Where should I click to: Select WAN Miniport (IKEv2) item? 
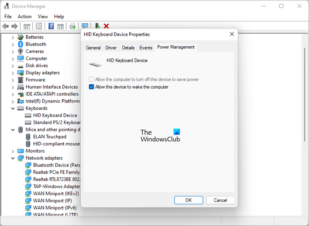point(56,193)
